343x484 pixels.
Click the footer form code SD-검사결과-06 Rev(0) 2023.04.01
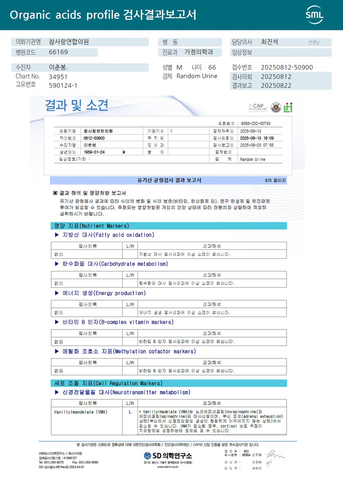click(61, 467)
